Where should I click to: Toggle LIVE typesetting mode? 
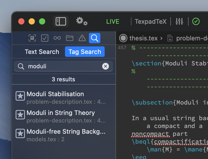click(113, 22)
